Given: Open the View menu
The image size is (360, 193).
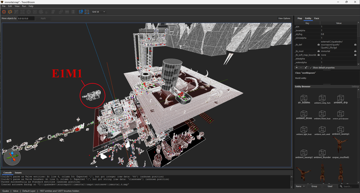Looking at the screenshot, I should [x=17, y=6].
